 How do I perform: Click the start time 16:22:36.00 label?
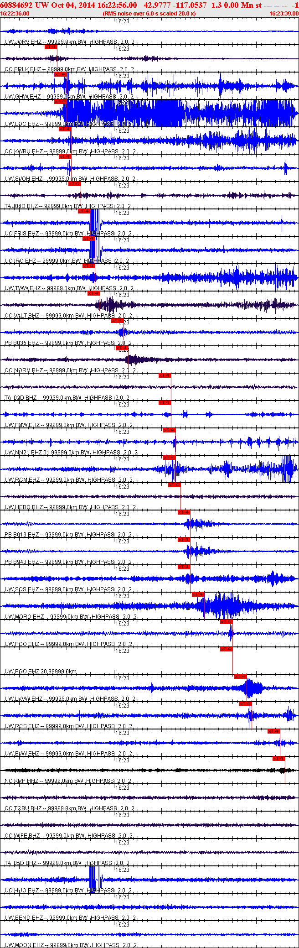click(x=15, y=14)
